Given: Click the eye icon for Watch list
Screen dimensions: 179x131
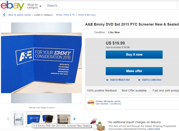Looking at the screenshot, I should click(107, 80).
